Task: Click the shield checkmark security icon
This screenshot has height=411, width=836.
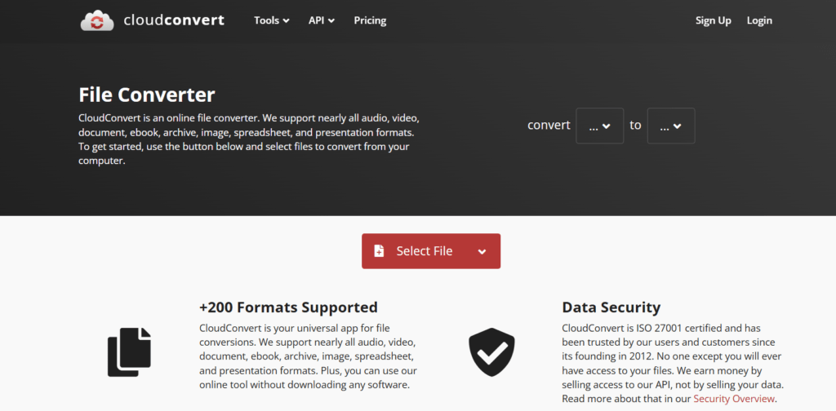Action: click(491, 351)
